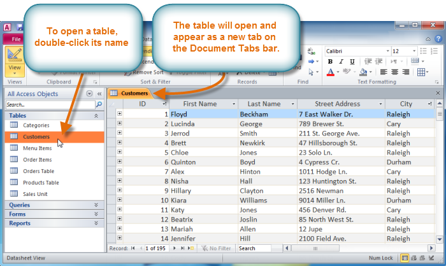
Task: Collapse the navigation pane with the double-chevron
Action: [x=99, y=94]
